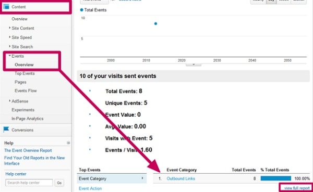Open The Event Overview Report help link
This screenshot has width=313, height=192.
[28, 150]
